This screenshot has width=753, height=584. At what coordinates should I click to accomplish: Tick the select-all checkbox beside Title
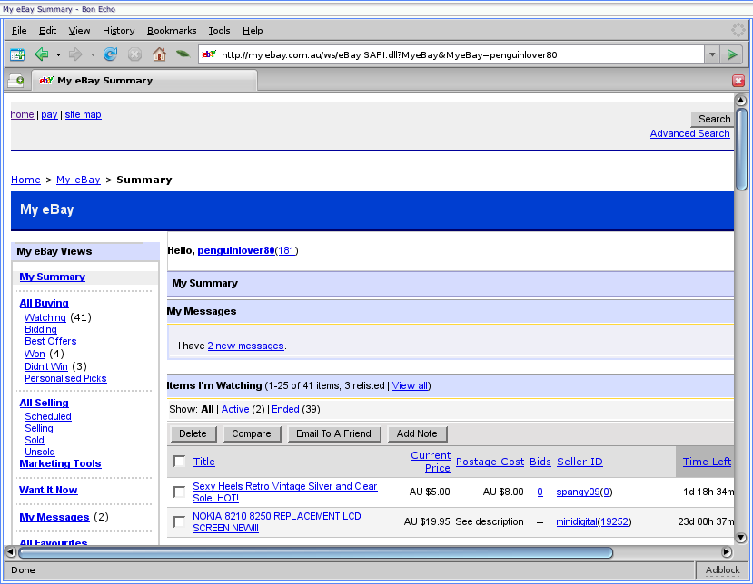[x=180, y=462]
